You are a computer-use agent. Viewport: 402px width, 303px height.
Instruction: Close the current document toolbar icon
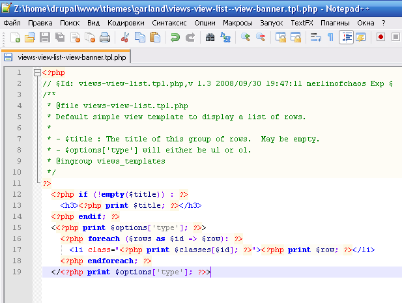click(75, 37)
